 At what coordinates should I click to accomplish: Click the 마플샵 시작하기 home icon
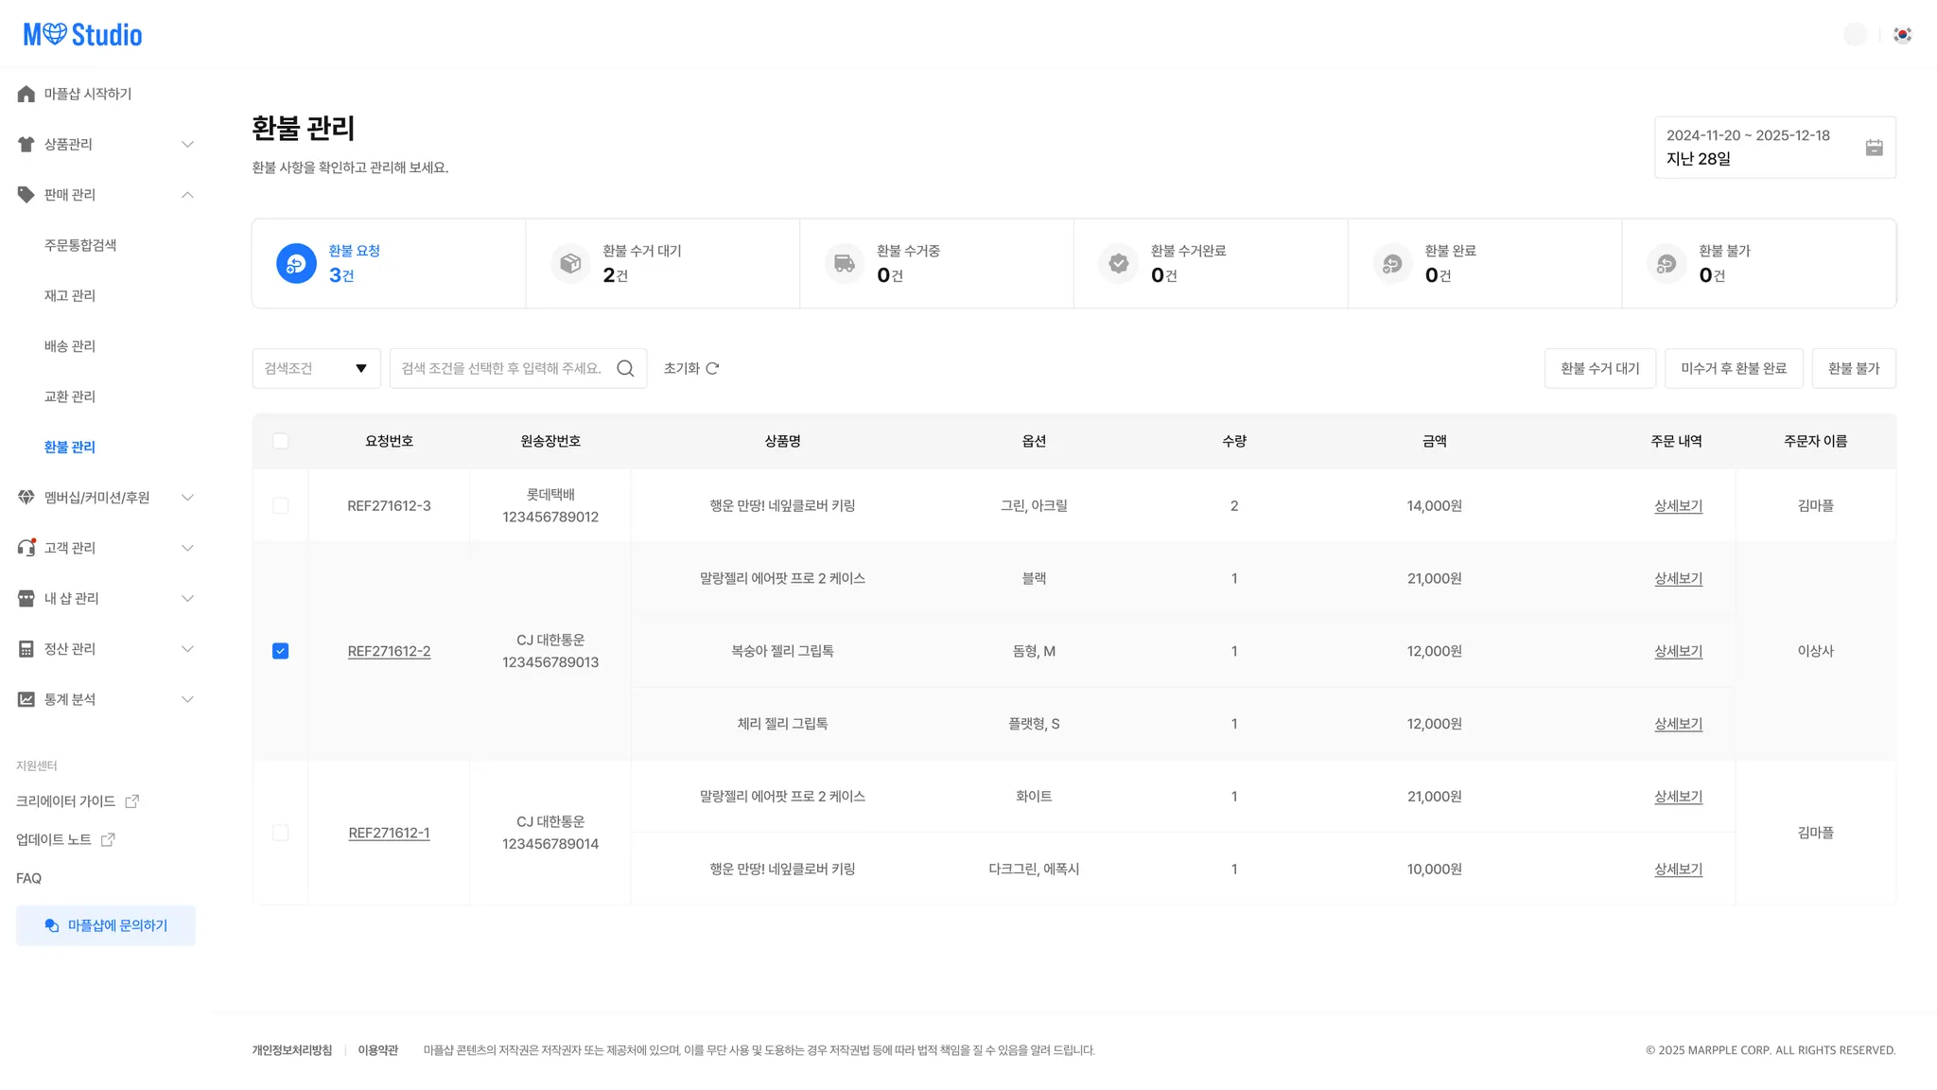click(x=26, y=94)
